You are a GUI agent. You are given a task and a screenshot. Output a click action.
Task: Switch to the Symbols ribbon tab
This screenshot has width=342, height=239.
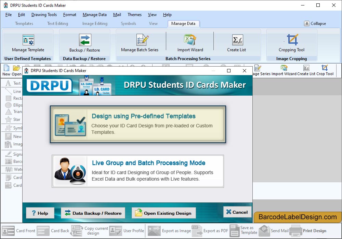click(x=129, y=24)
